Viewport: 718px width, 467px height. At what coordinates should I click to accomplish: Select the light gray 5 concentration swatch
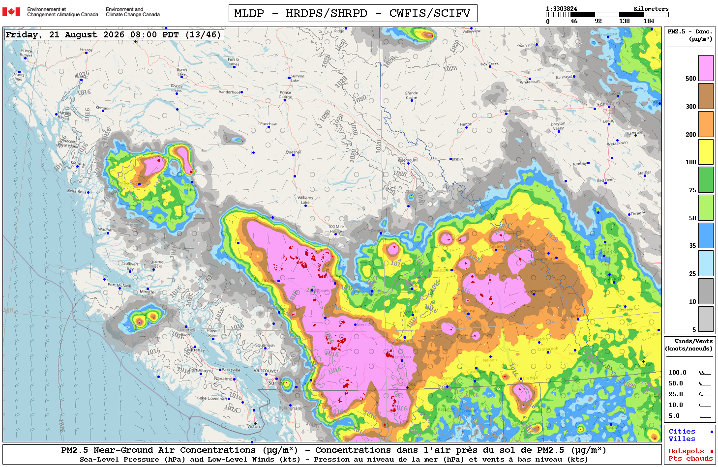(706, 319)
